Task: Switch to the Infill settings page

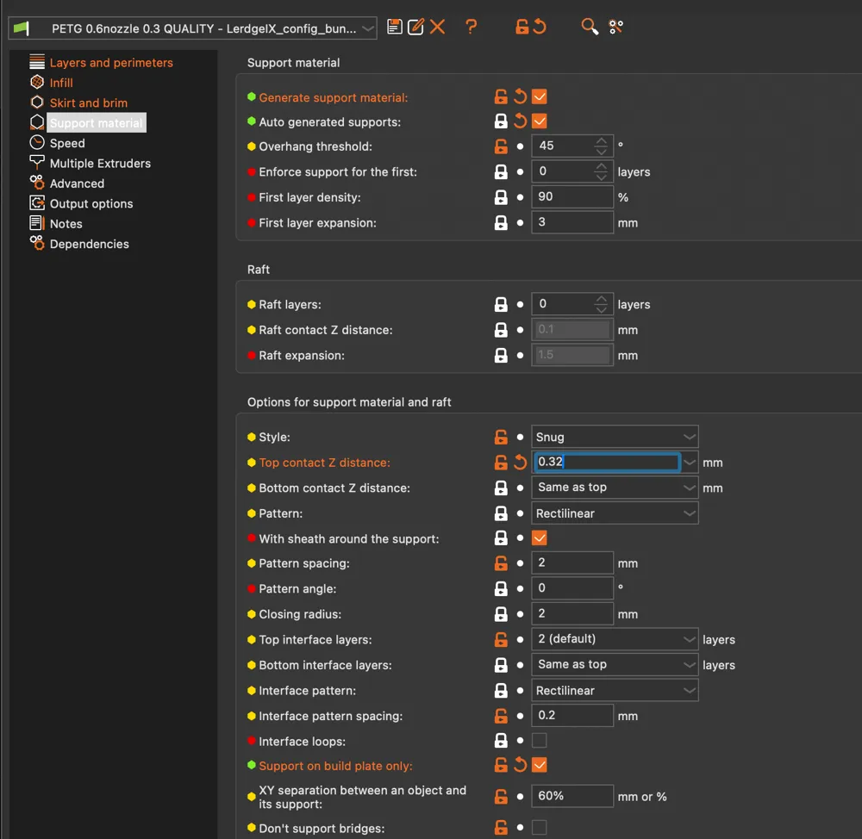Action: click(x=61, y=83)
